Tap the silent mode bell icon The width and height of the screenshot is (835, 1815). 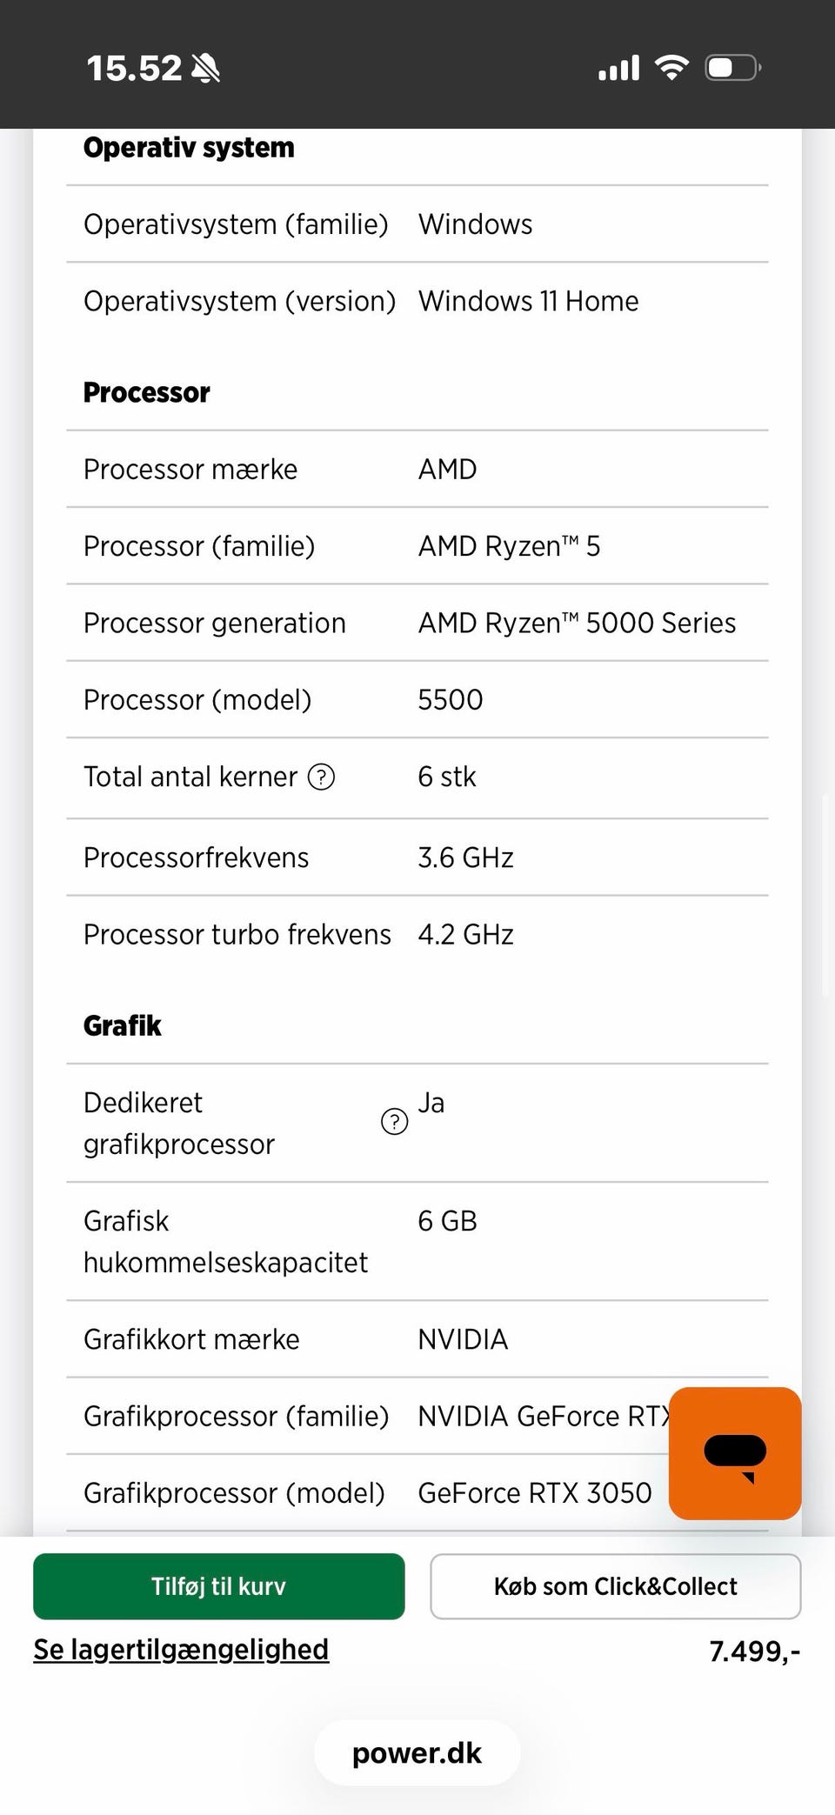[205, 68]
